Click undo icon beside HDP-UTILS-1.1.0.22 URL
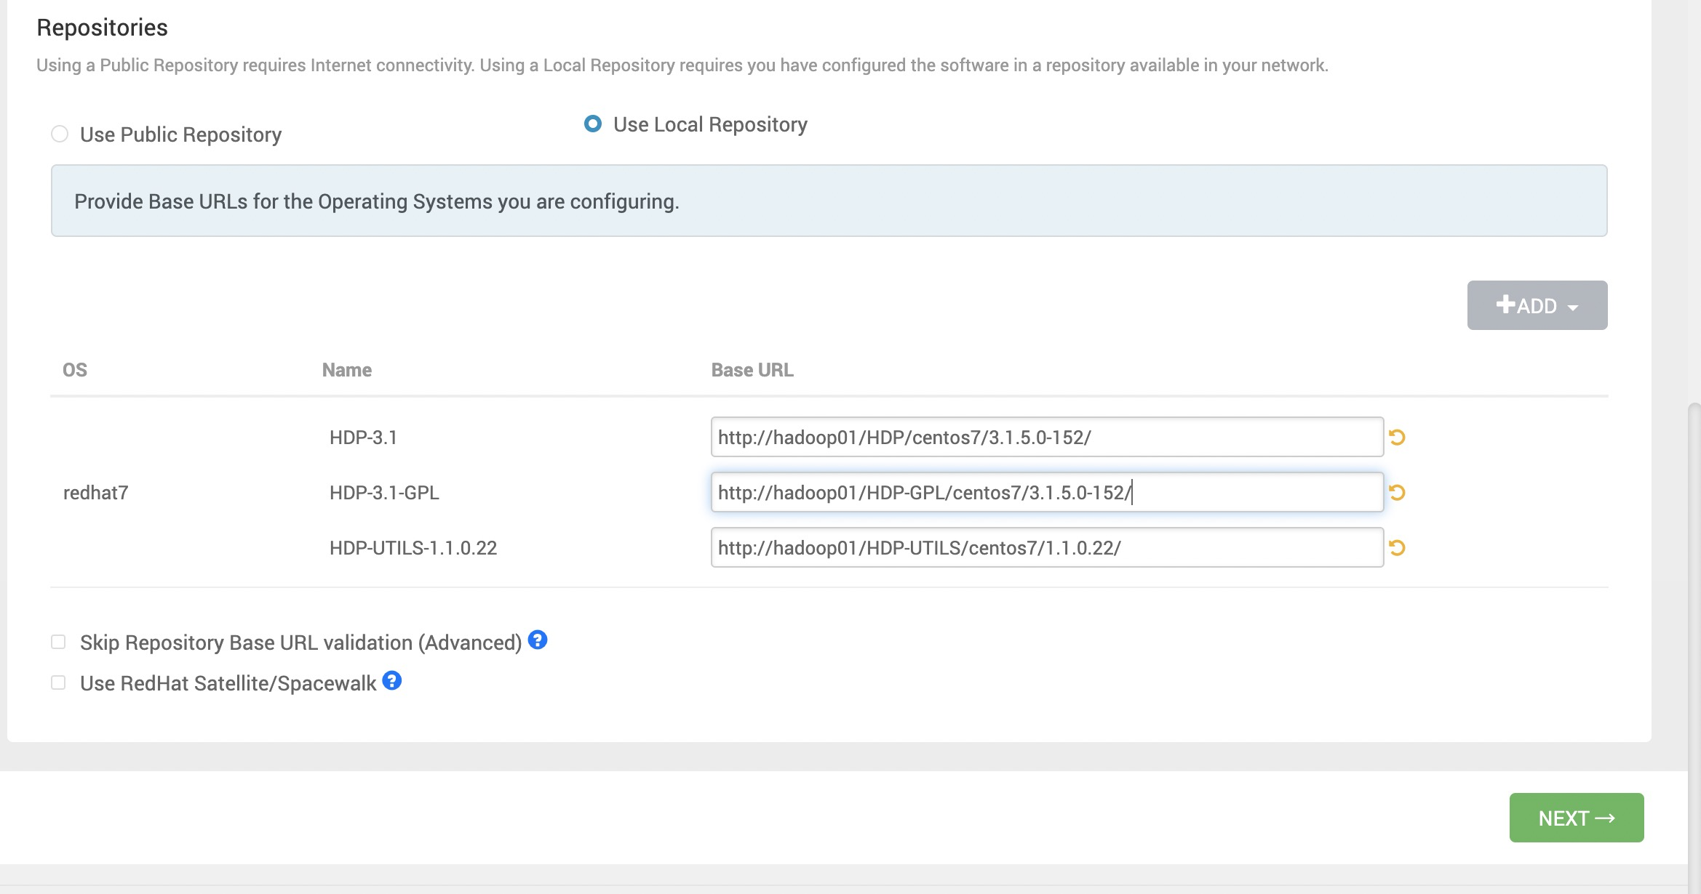Screen dimensions: 1701x894 pos(1396,548)
